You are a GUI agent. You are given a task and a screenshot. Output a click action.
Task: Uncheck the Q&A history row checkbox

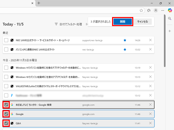pyautogui.click(x=6, y=123)
